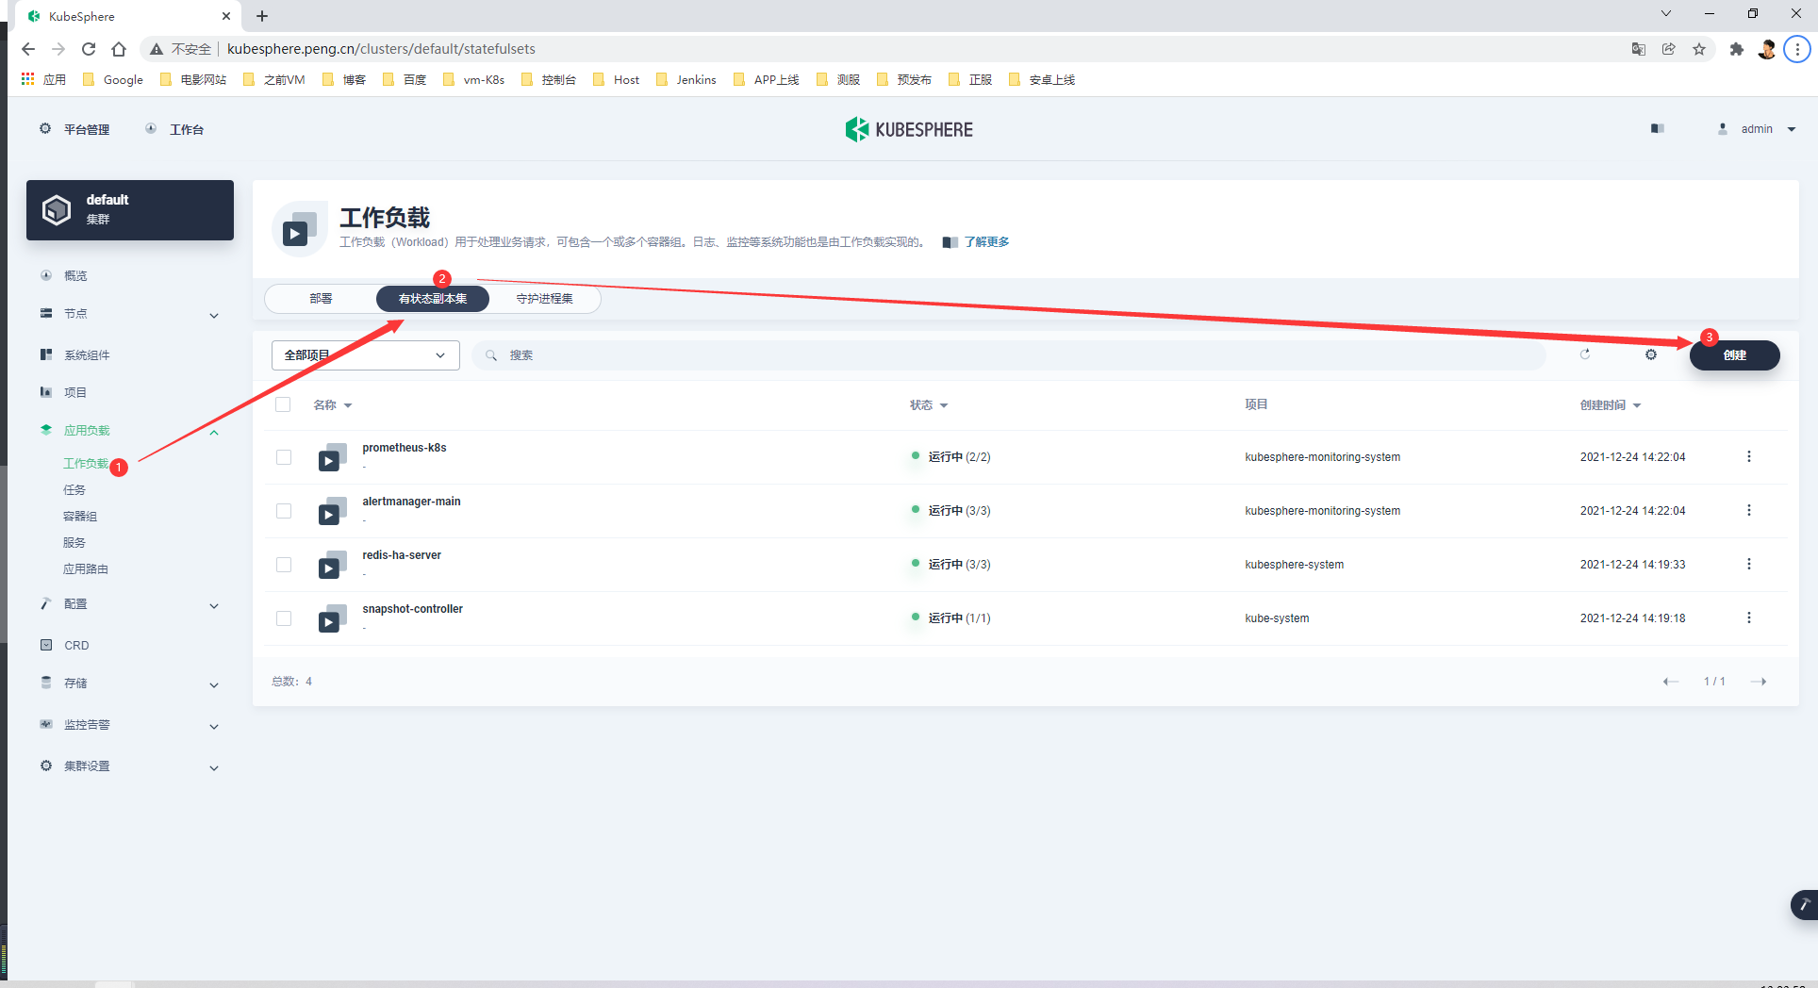Viewport: 1818px width, 988px height.
Task: Click the browser reload button
Action: click(x=89, y=49)
